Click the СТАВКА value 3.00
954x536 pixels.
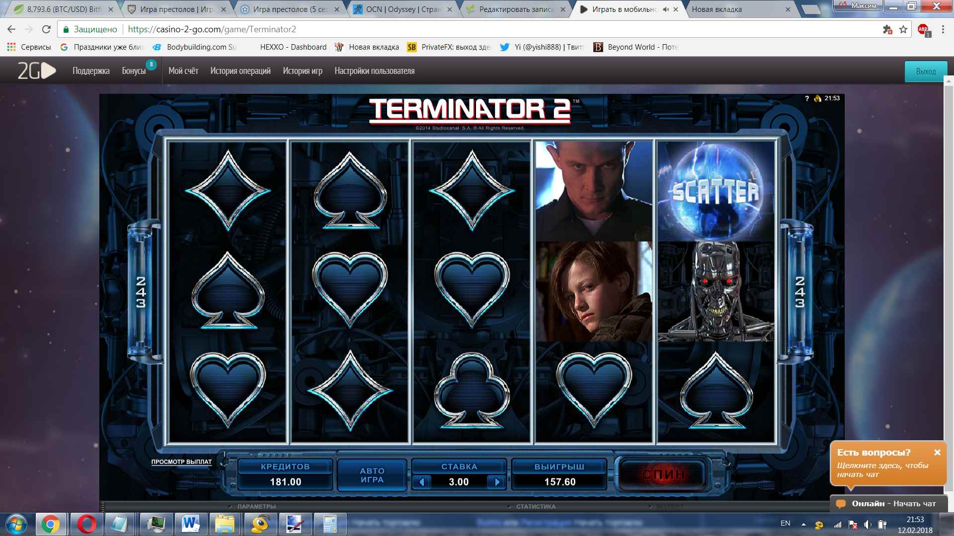[459, 482]
